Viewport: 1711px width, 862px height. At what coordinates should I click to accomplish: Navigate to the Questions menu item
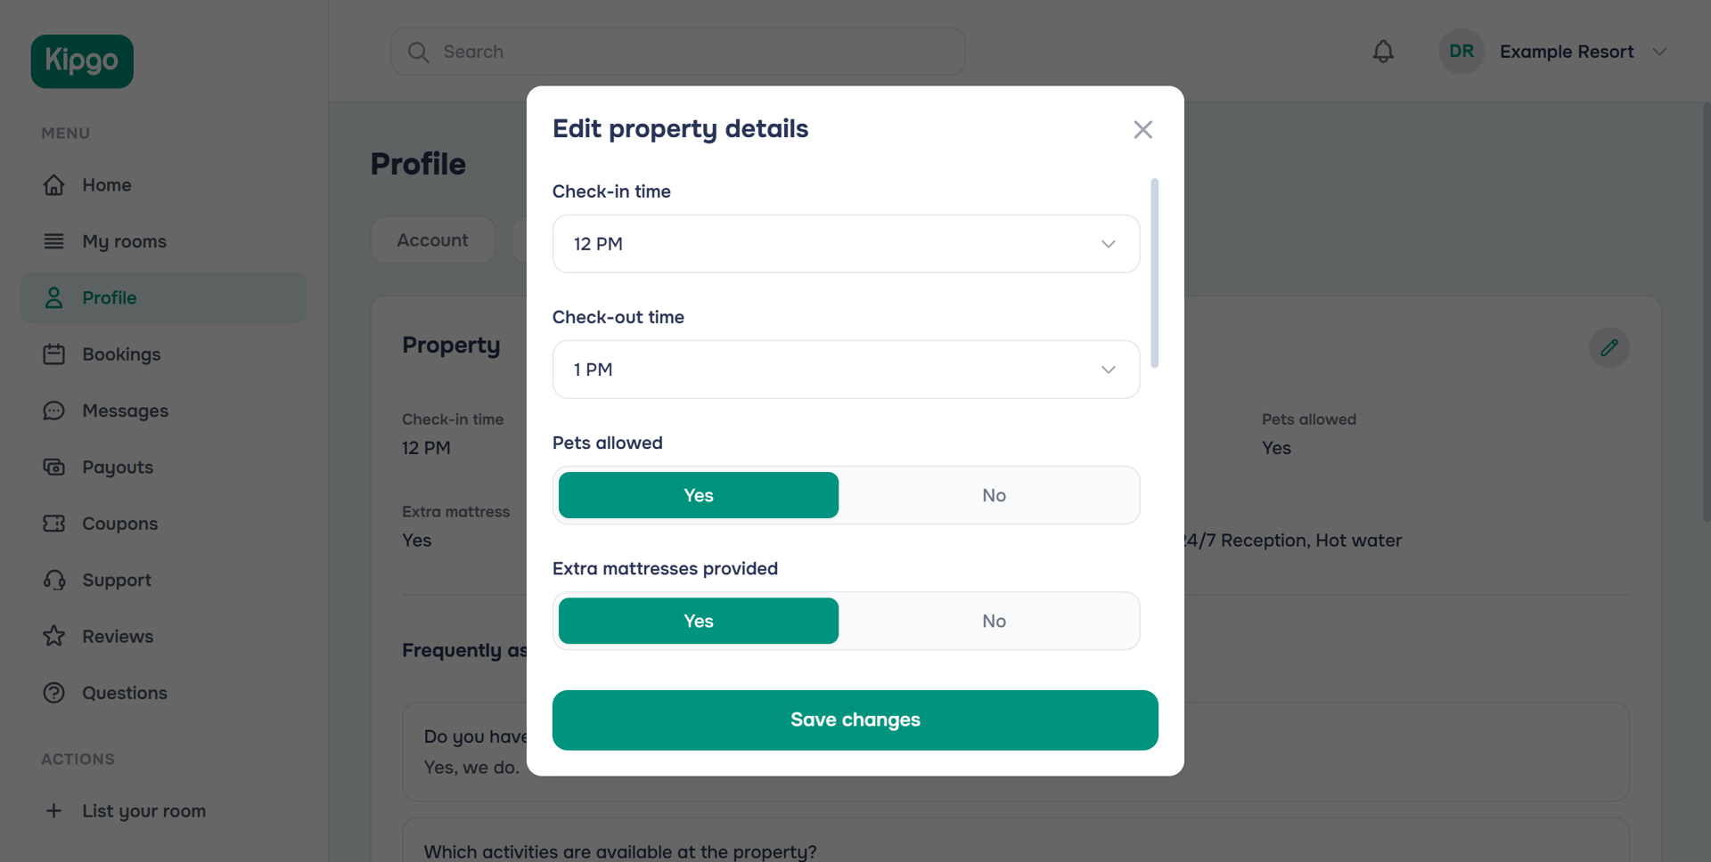pyautogui.click(x=124, y=693)
